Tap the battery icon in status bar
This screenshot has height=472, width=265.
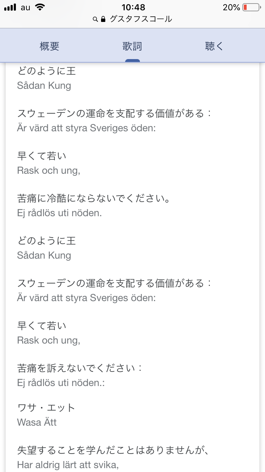(x=251, y=7)
